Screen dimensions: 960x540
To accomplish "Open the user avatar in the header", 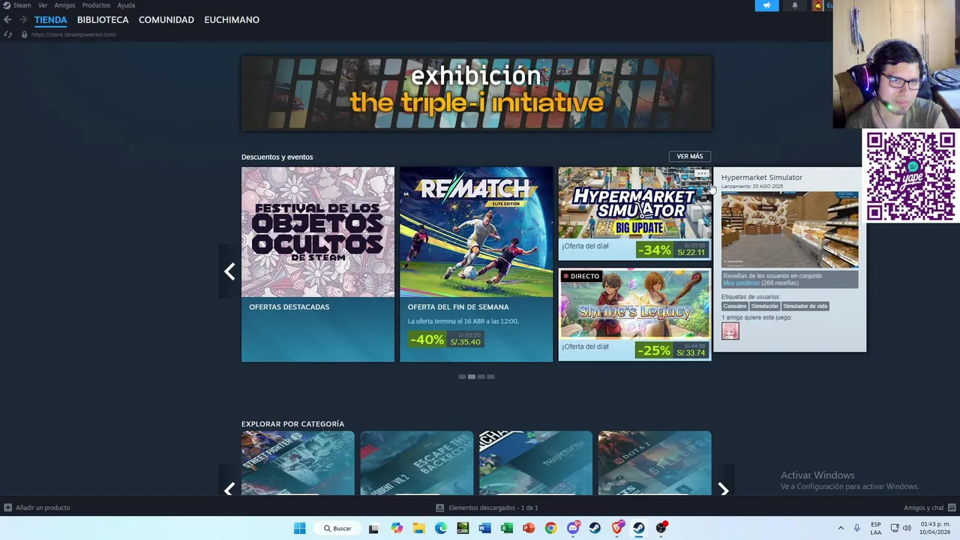I will [x=817, y=5].
